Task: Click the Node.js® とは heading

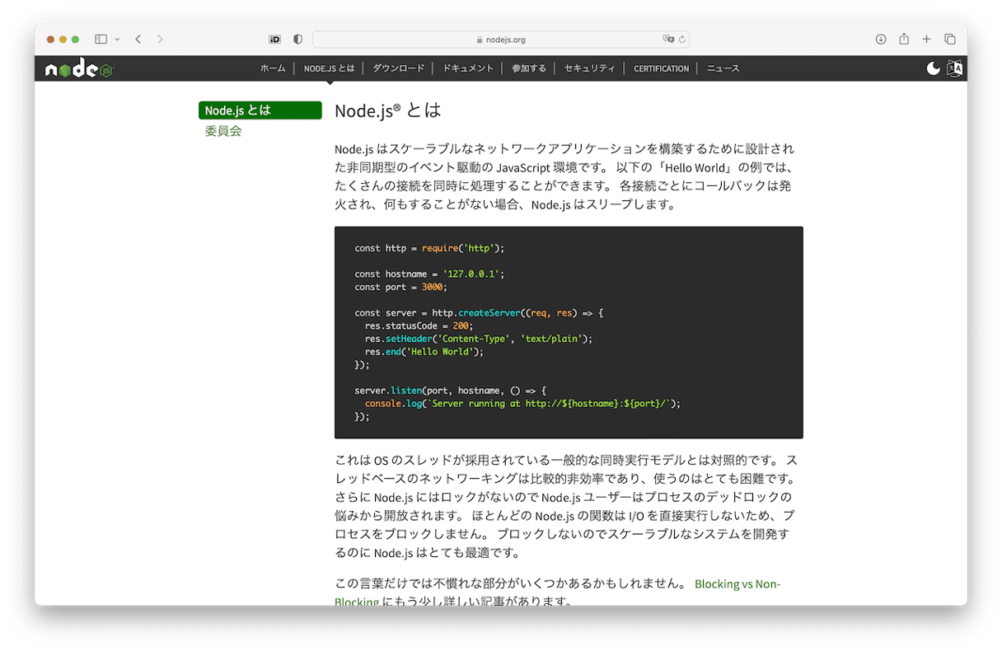Action: [388, 110]
